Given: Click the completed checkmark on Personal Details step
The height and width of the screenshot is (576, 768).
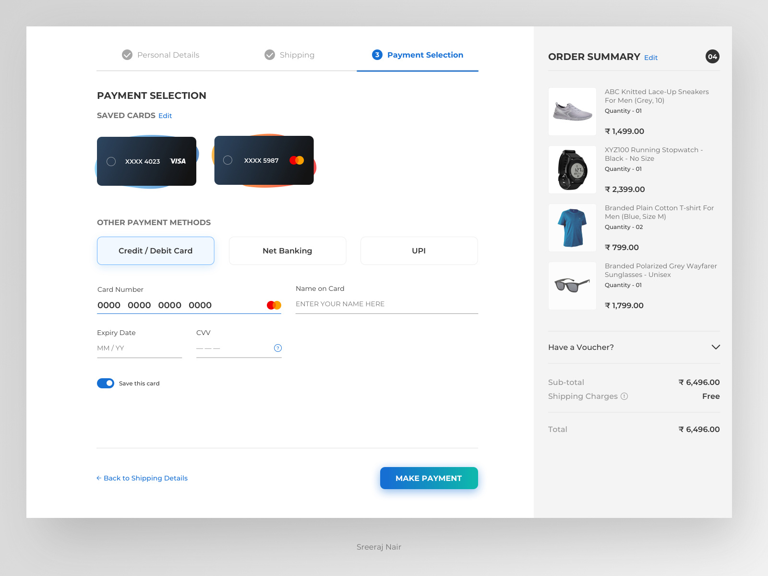Looking at the screenshot, I should click(127, 55).
